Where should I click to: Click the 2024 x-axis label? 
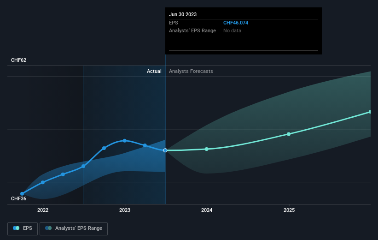[207, 210]
